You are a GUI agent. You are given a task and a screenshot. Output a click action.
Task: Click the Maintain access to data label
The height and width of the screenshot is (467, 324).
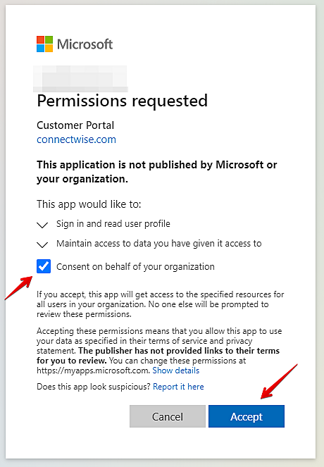tap(159, 244)
